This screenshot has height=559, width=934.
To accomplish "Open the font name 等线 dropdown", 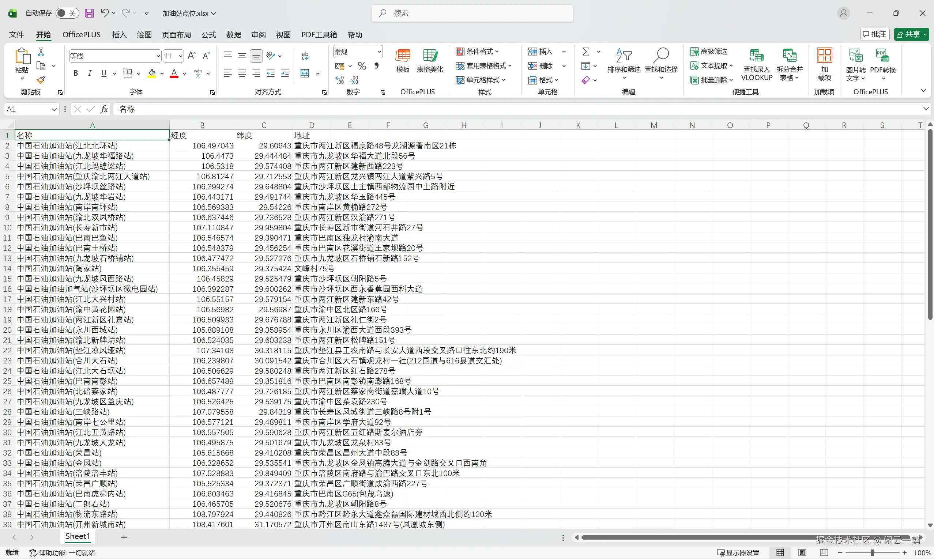I will [158, 56].
